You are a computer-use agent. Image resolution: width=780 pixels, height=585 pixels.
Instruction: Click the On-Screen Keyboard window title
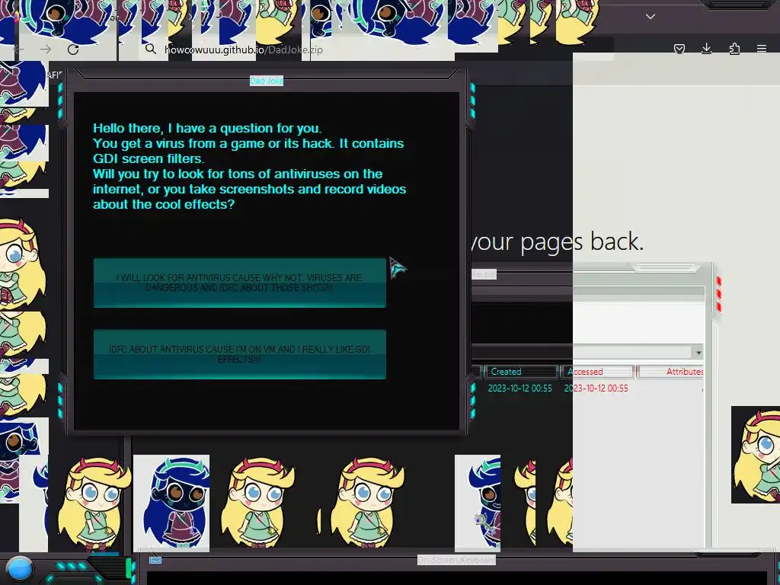(x=457, y=560)
